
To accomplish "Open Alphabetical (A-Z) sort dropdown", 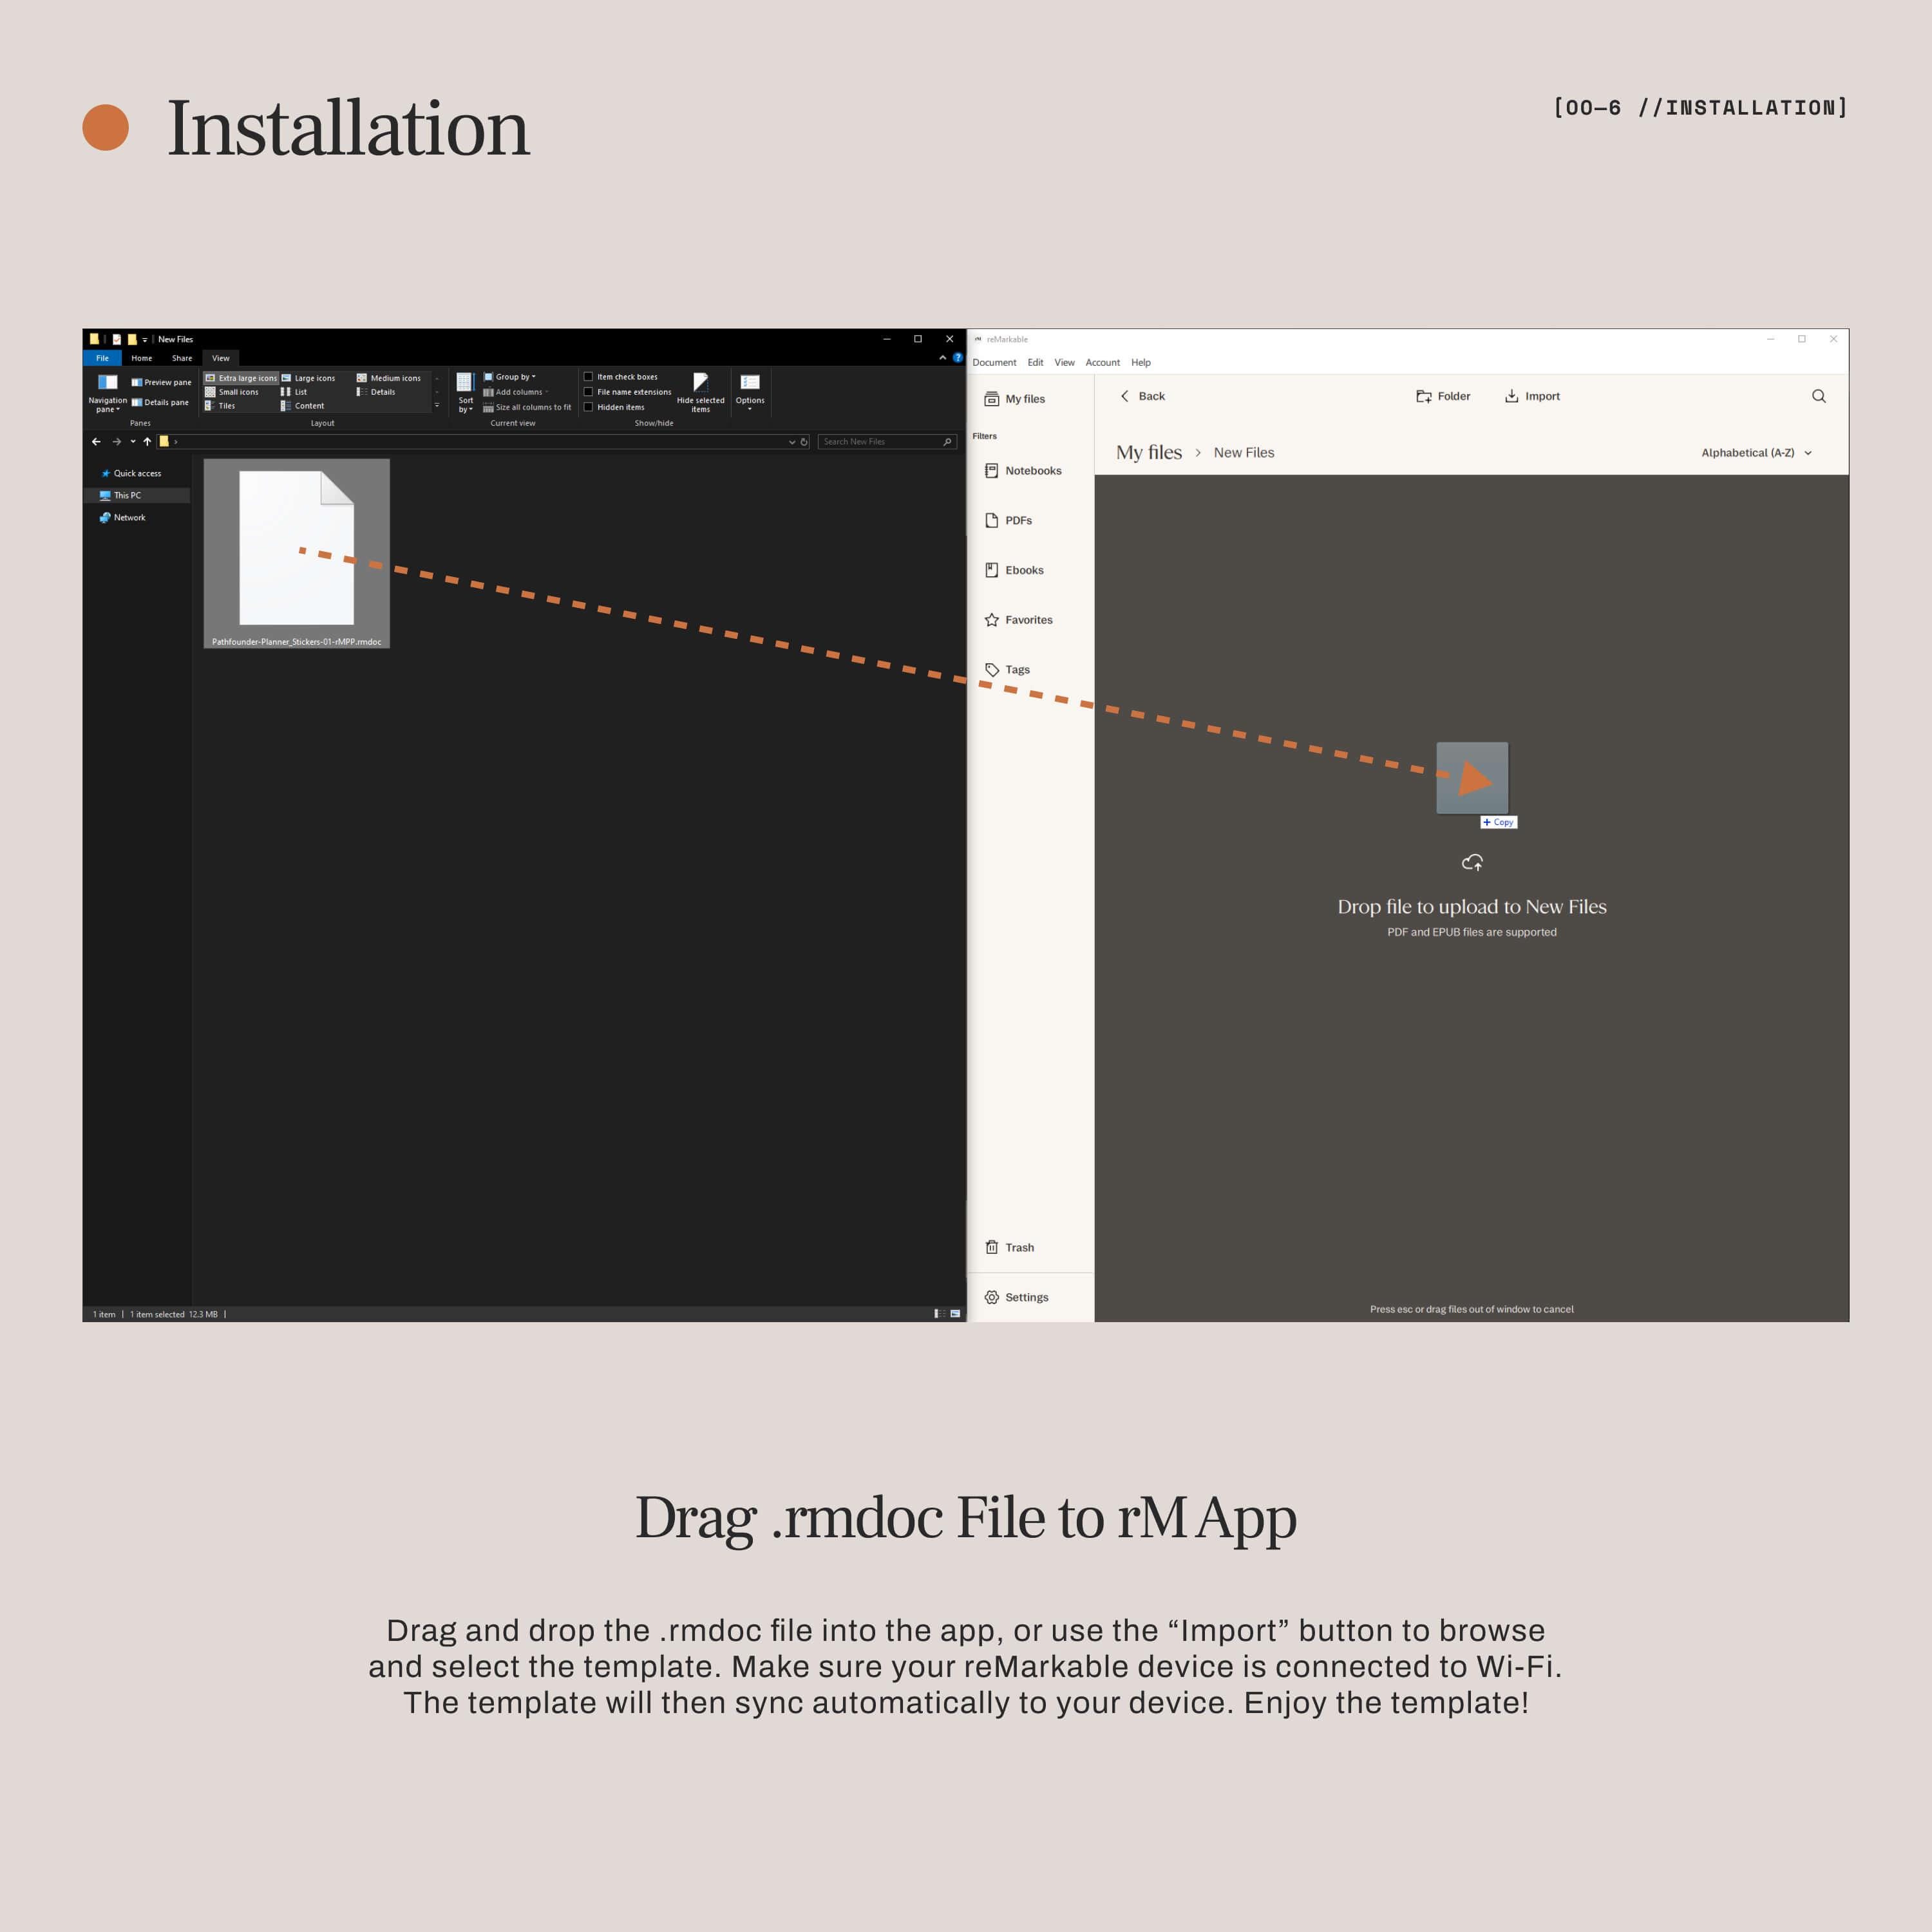I will point(1757,453).
